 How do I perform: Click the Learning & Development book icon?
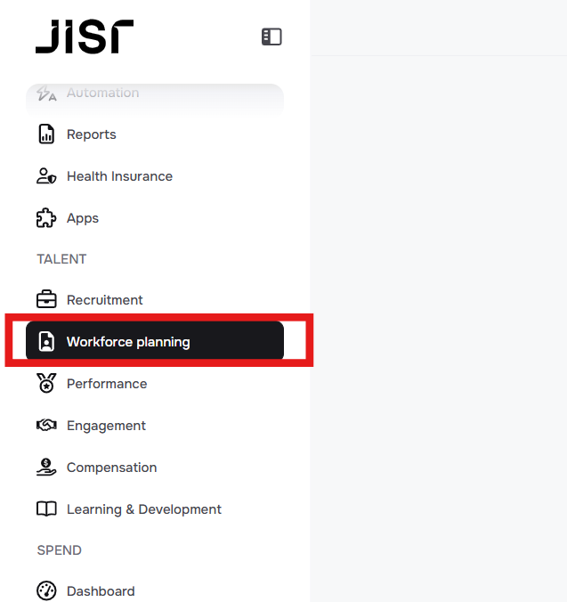pos(46,509)
